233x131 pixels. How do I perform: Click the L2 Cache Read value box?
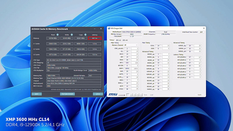coord(53,49)
